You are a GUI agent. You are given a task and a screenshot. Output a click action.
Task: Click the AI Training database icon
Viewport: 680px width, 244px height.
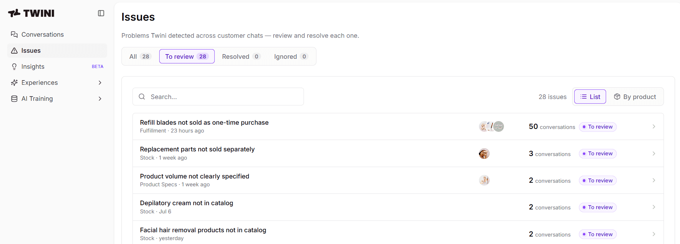tap(14, 99)
